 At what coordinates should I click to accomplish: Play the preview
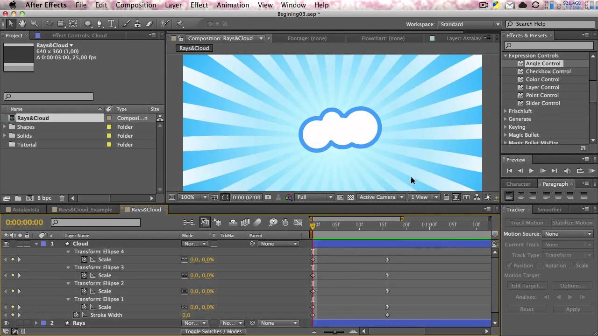tap(531, 171)
